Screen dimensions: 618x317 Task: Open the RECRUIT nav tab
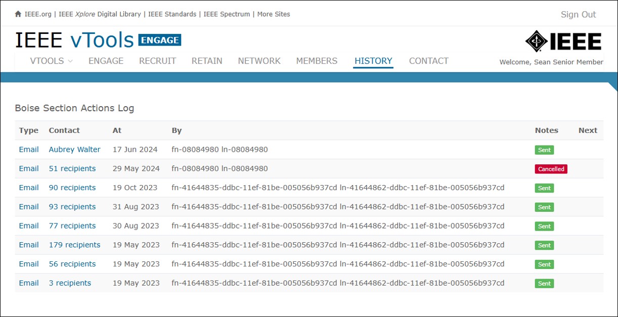[157, 61]
